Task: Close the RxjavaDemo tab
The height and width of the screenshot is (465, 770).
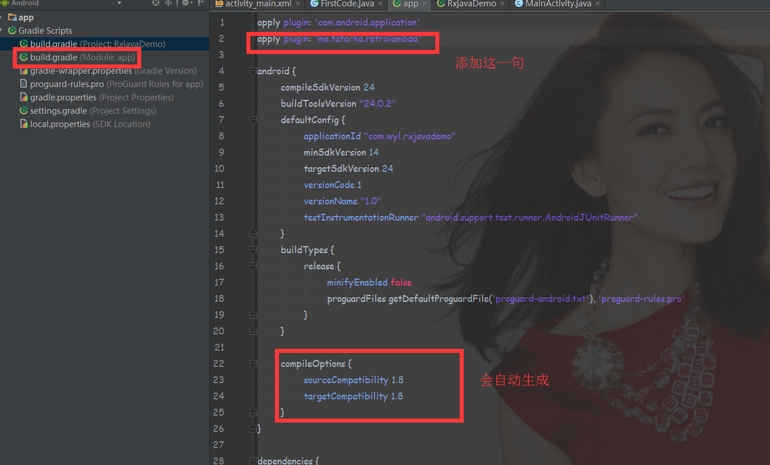Action: pos(502,3)
